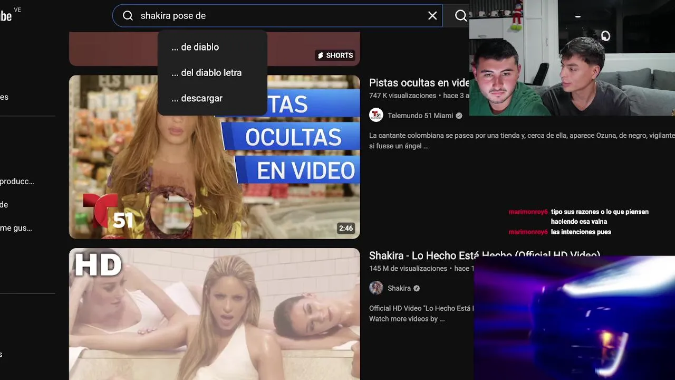Open the Shakira HD video thumbnail
675x380 pixels.
(x=215, y=314)
